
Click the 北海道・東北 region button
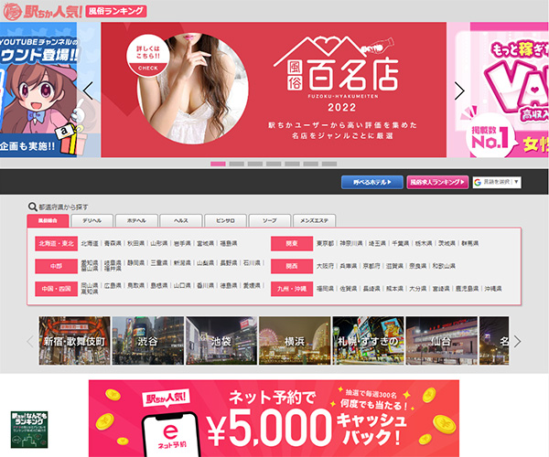(56, 243)
